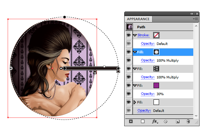Hide the highlighted gradient Fill via its eye
The width and height of the screenshot is (202, 137).
129,52
